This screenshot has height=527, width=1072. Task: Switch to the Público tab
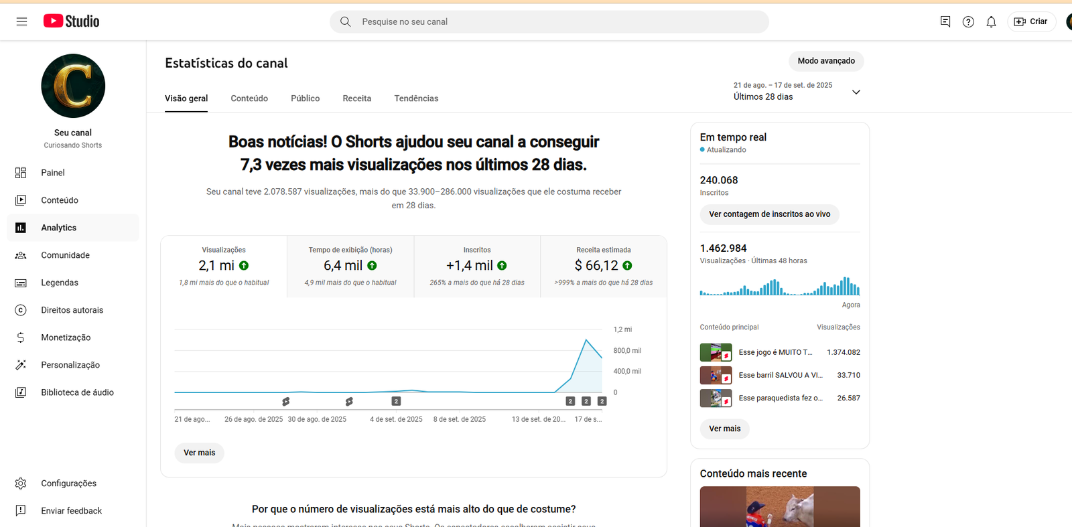[x=306, y=98]
